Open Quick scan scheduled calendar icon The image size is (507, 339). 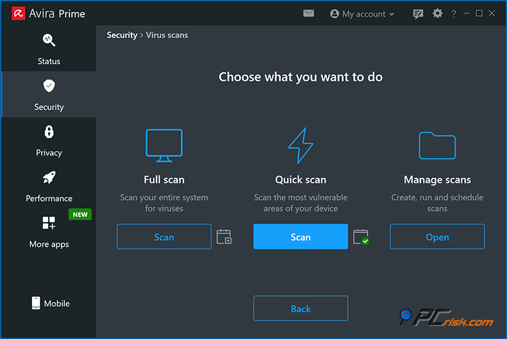[x=361, y=237]
